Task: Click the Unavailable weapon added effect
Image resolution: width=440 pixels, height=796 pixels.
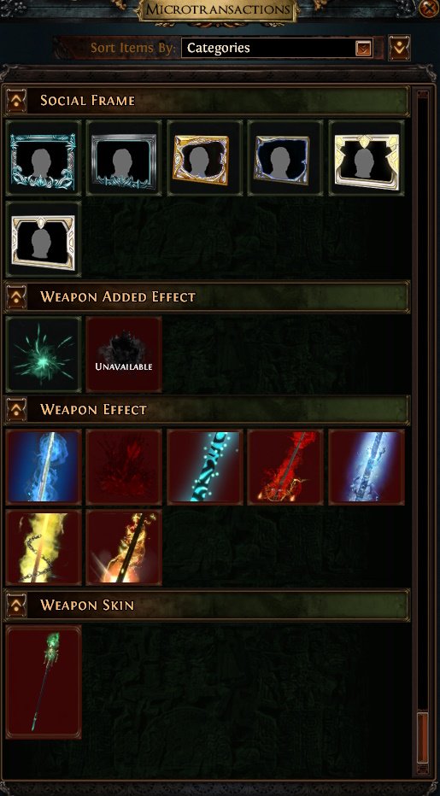Action: (x=124, y=354)
